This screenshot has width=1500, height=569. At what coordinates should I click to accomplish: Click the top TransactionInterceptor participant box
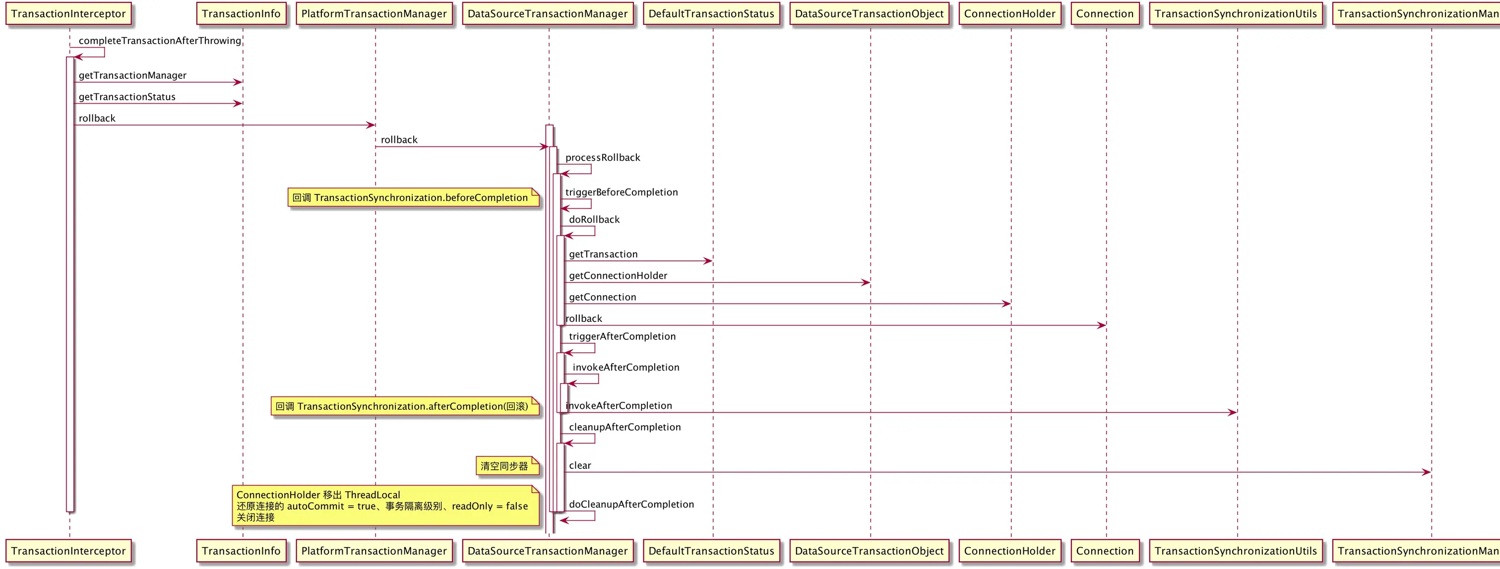(68, 14)
